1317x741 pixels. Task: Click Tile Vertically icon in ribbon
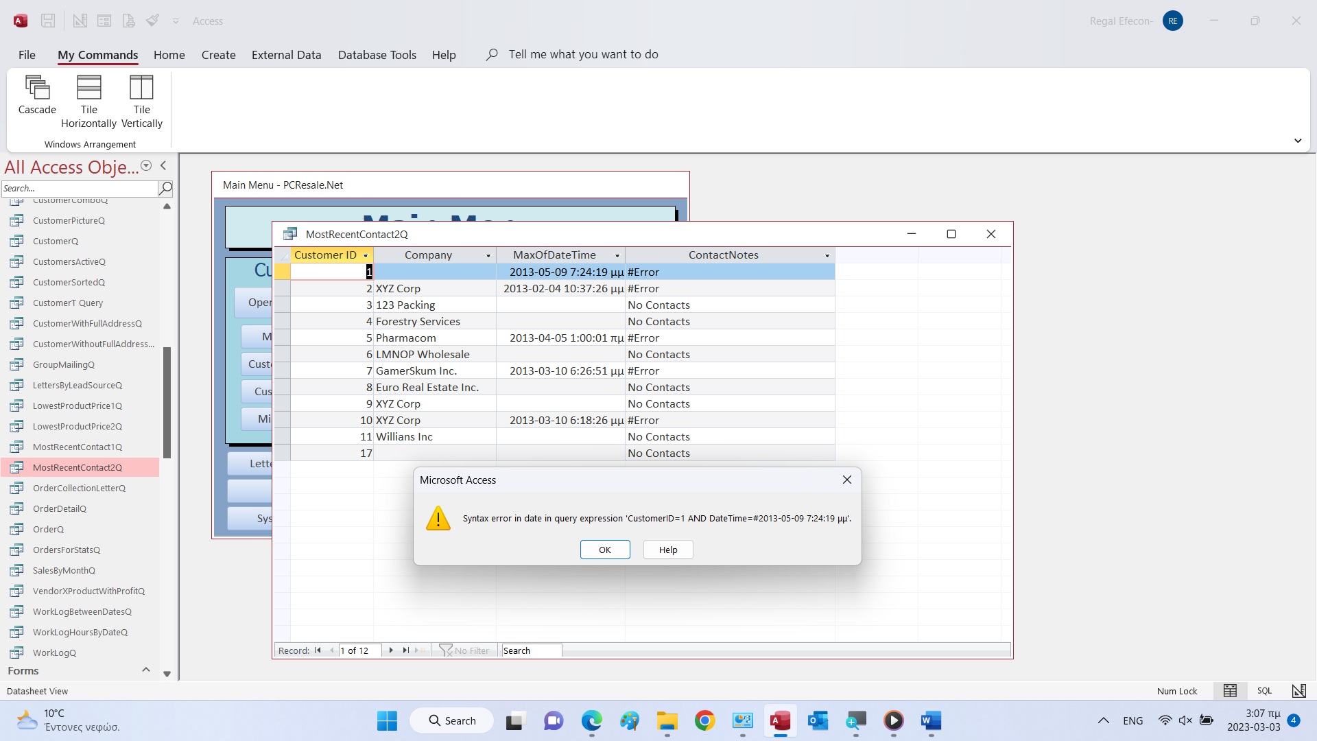(x=141, y=88)
